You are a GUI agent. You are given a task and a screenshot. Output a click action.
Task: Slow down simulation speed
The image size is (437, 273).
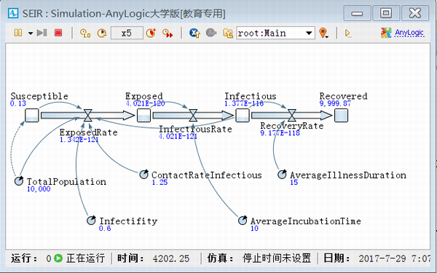point(102,33)
